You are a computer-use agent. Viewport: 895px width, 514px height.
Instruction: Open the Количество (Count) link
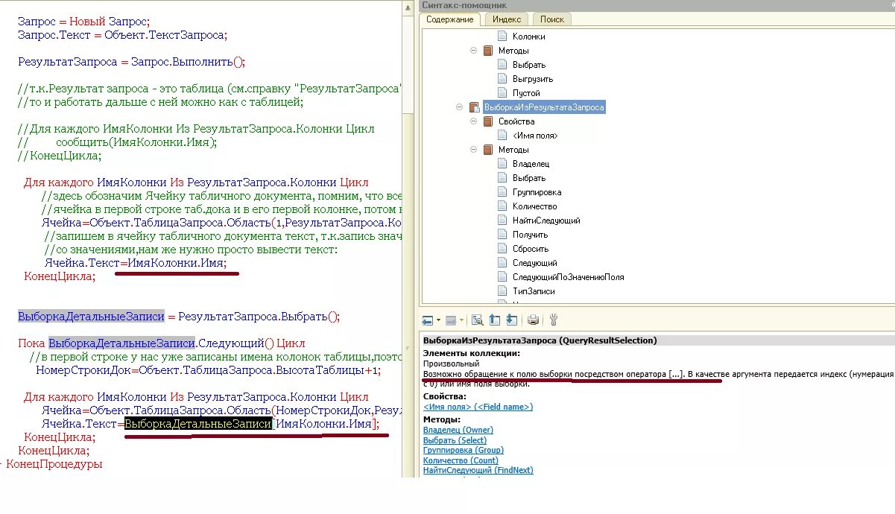tap(461, 460)
